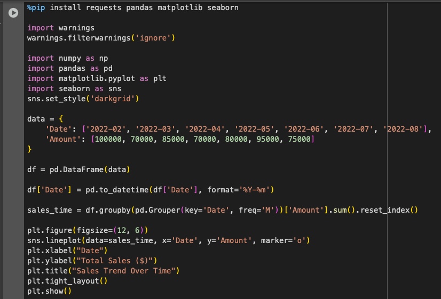Click the '2022-02' date string
Screen dimensions: 441x299
pyautogui.click(x=106, y=129)
